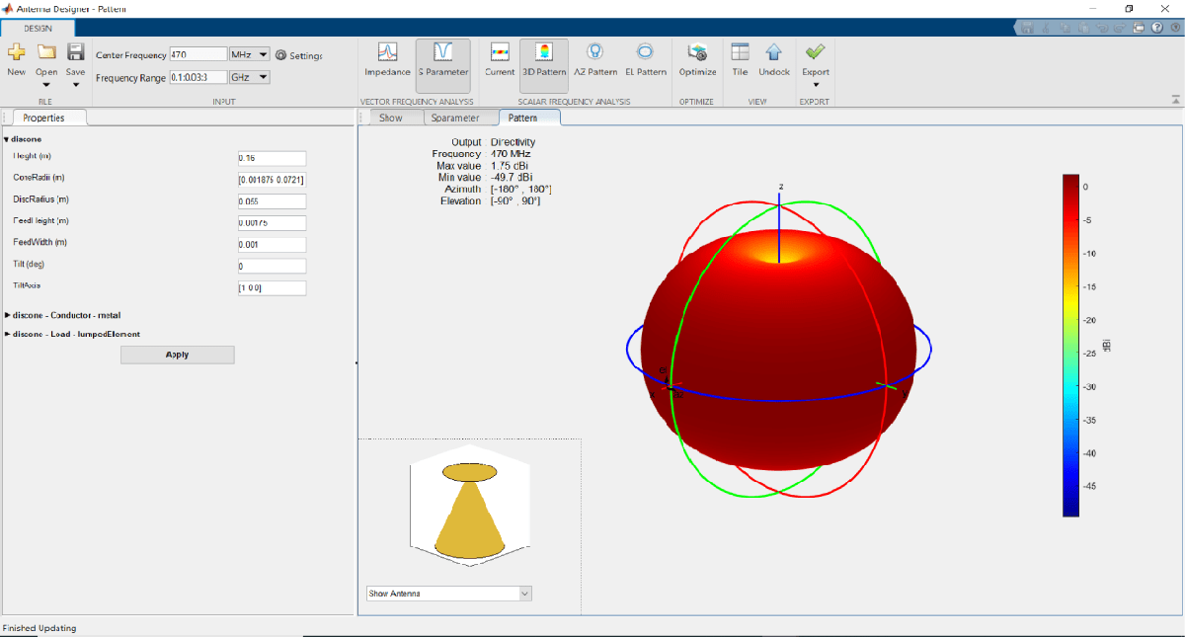
Task: Open the EL Pattern plot
Action: coord(645,58)
